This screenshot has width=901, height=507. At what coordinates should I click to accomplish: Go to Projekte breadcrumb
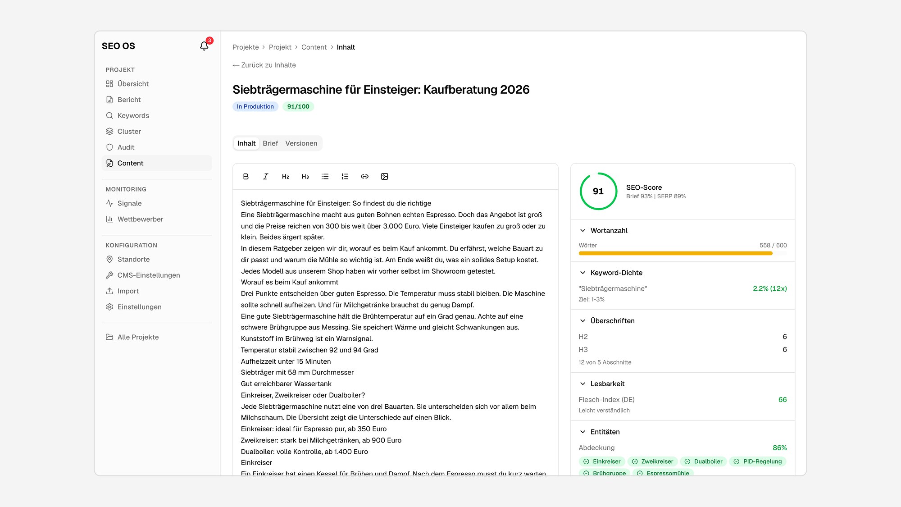(246, 47)
